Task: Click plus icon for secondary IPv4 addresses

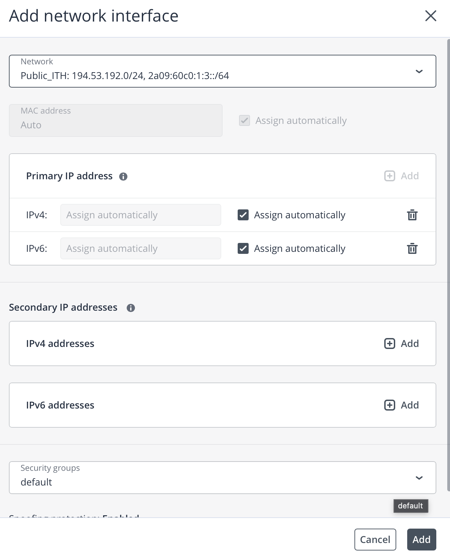Action: 390,344
